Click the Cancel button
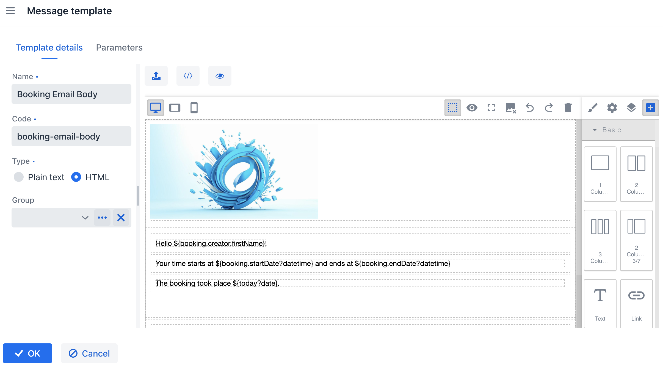The width and height of the screenshot is (663, 367). pyautogui.click(x=89, y=353)
